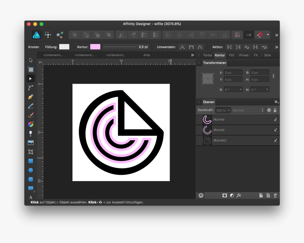Pick the Color Picker tool
304x243 pixels.
[30, 124]
